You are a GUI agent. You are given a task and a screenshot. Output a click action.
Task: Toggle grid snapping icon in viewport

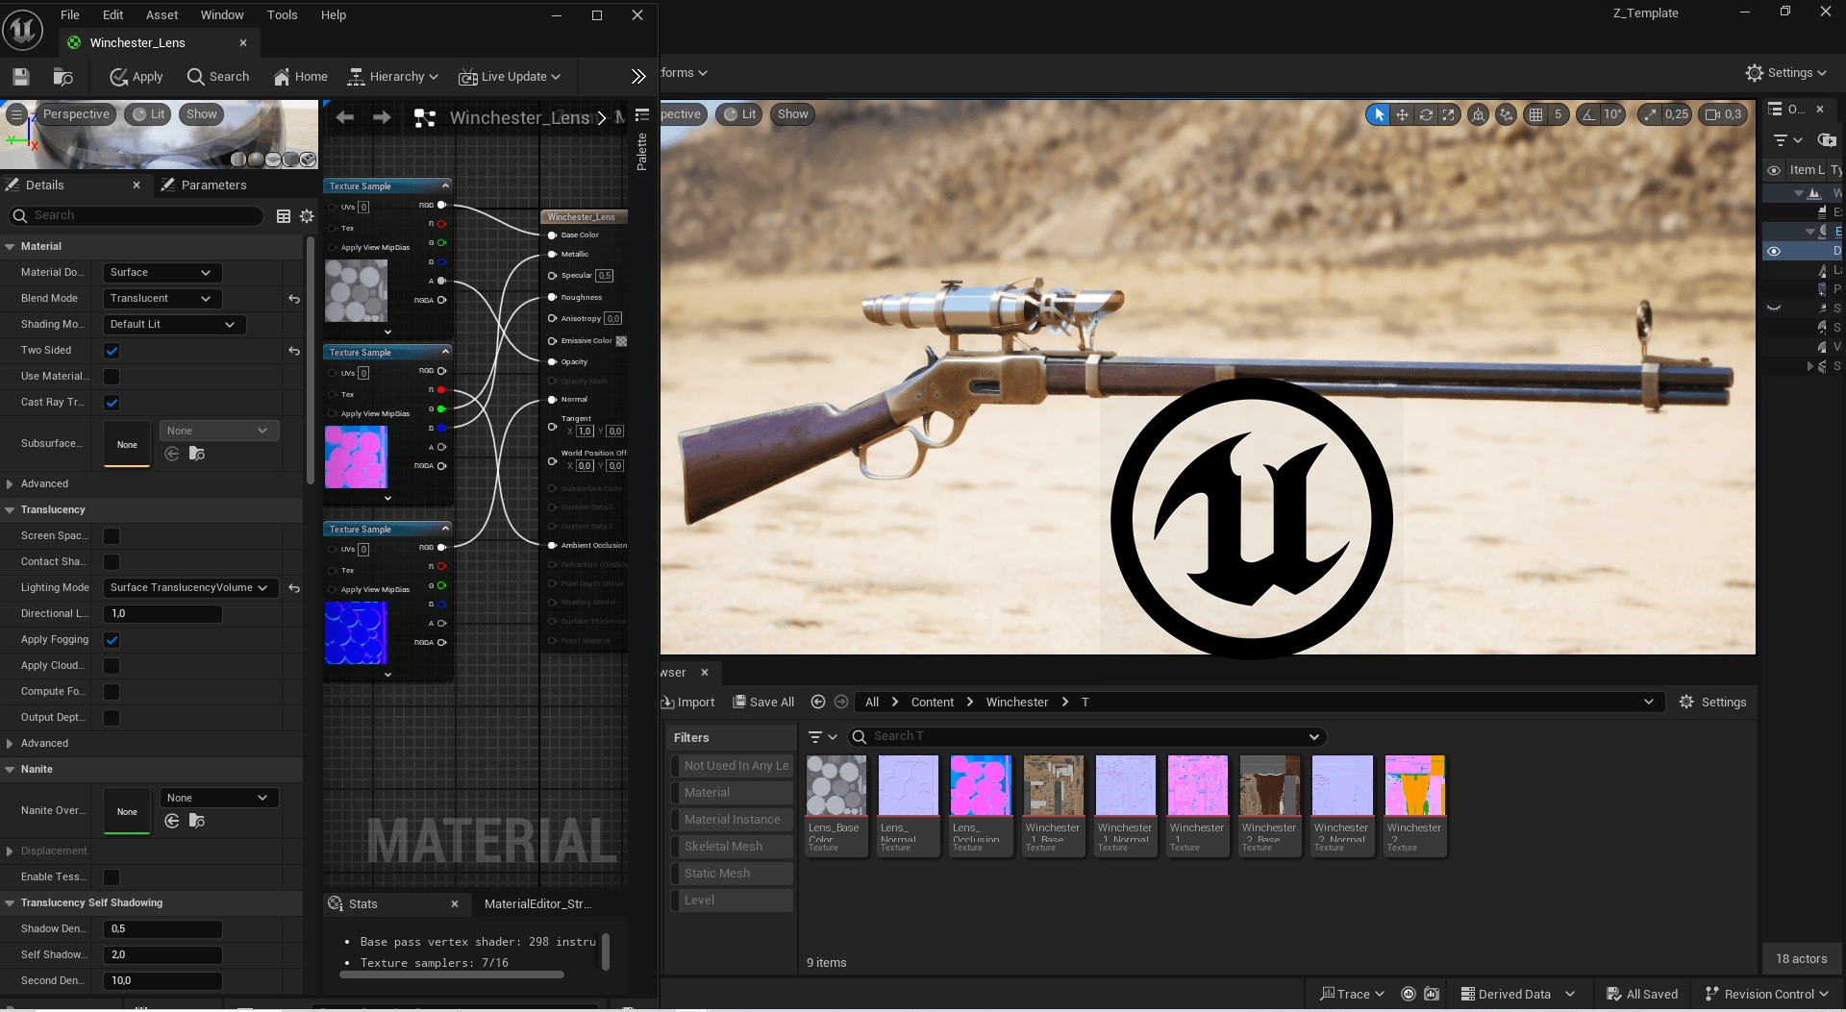point(1535,114)
